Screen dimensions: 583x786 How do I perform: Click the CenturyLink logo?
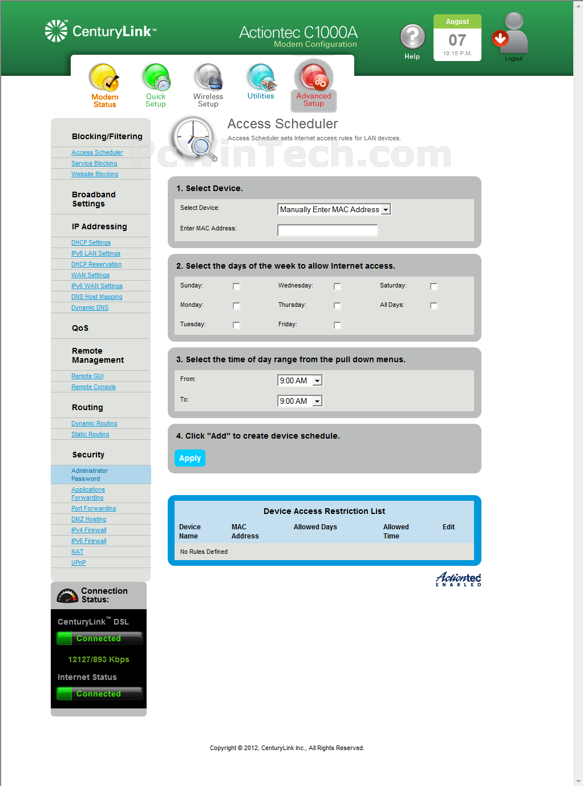click(x=101, y=31)
